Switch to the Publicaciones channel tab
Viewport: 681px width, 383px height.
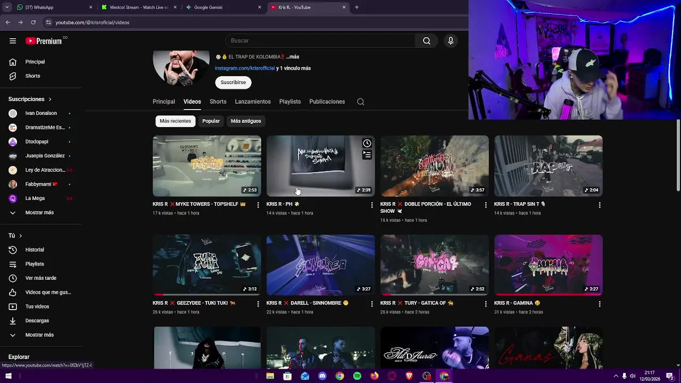[327, 102]
